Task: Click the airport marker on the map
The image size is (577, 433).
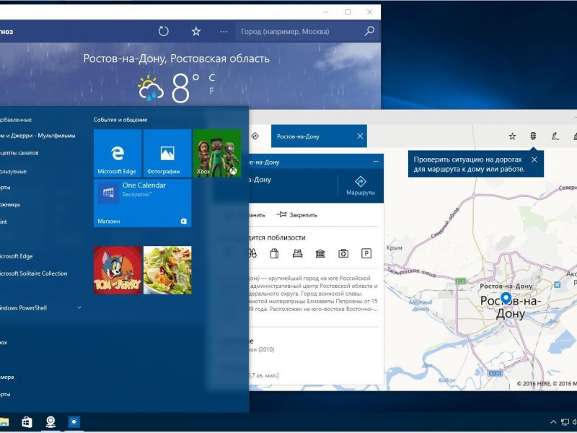Action: coord(557,284)
